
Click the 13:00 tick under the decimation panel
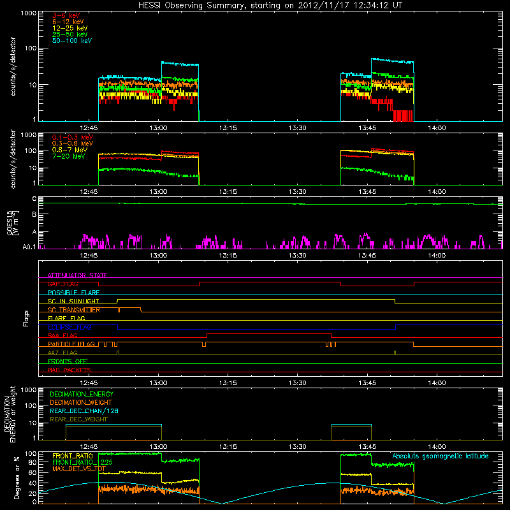point(158,447)
